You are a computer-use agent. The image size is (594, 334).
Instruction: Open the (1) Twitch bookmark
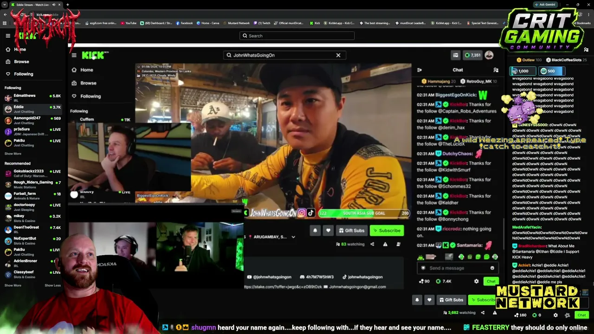[x=262, y=23]
